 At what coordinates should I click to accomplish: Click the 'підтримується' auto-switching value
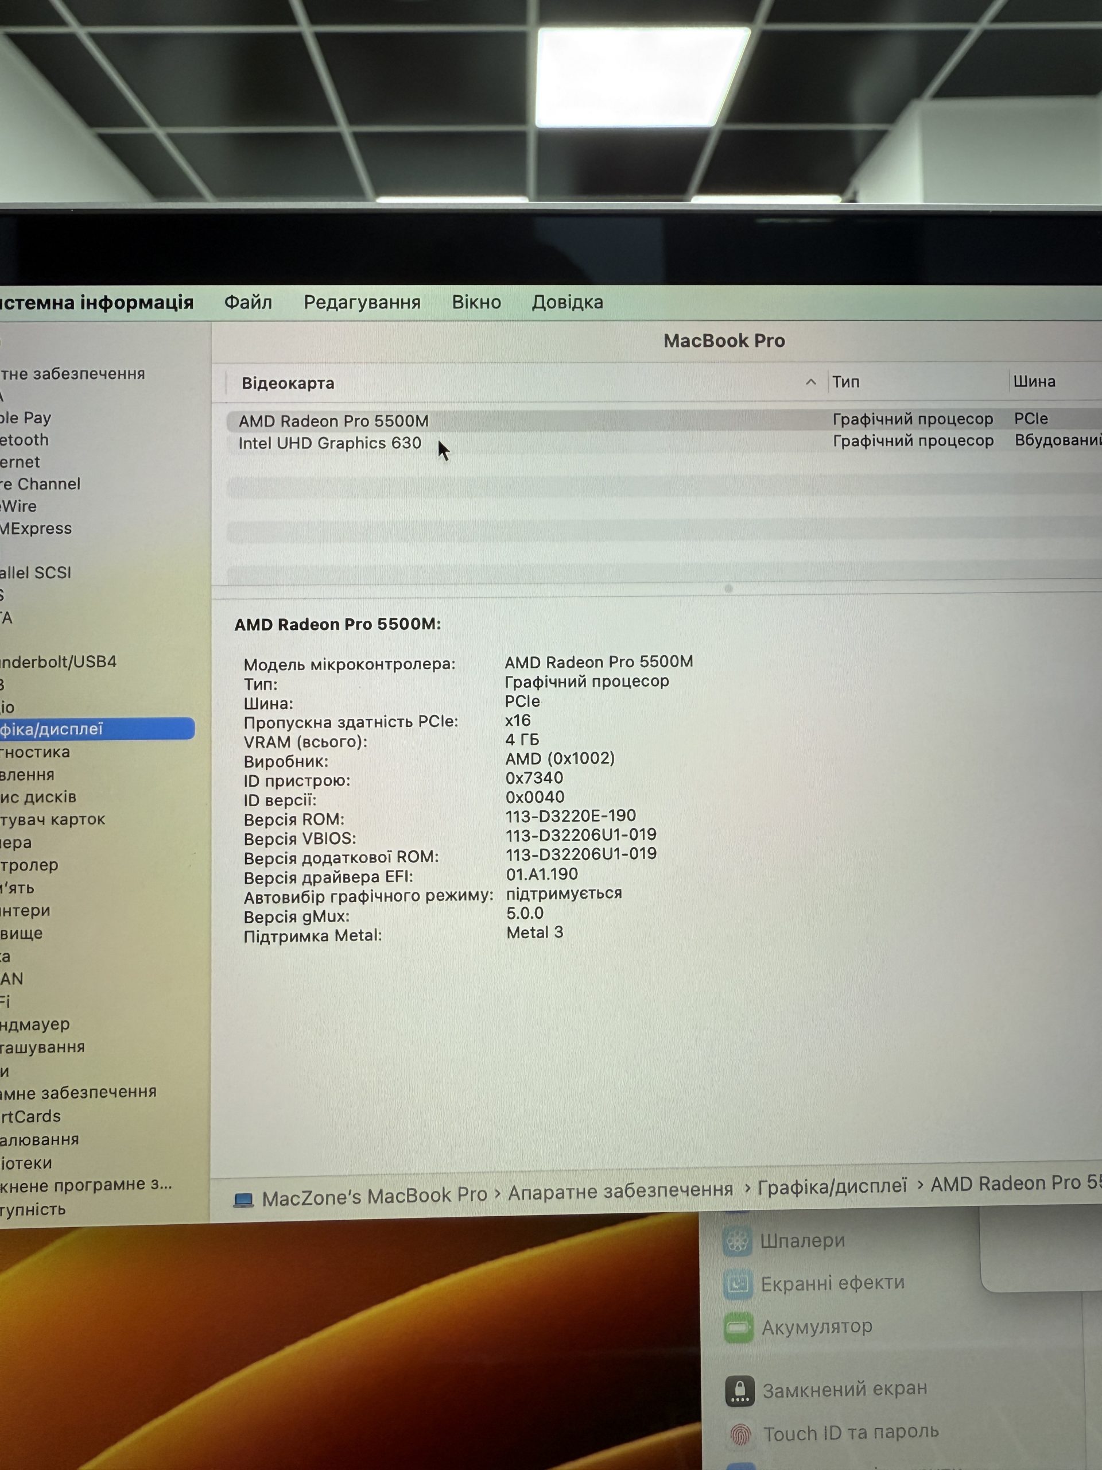(564, 893)
